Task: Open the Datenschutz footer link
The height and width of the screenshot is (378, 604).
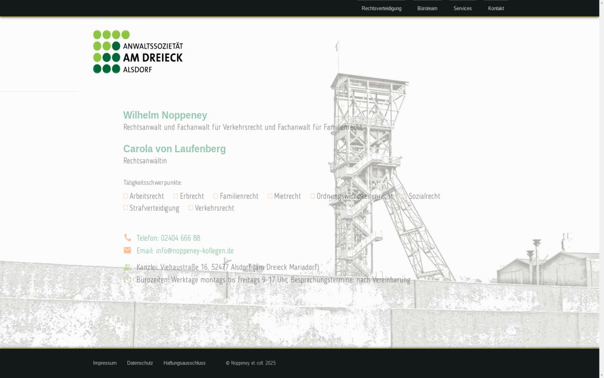Action: (x=140, y=363)
